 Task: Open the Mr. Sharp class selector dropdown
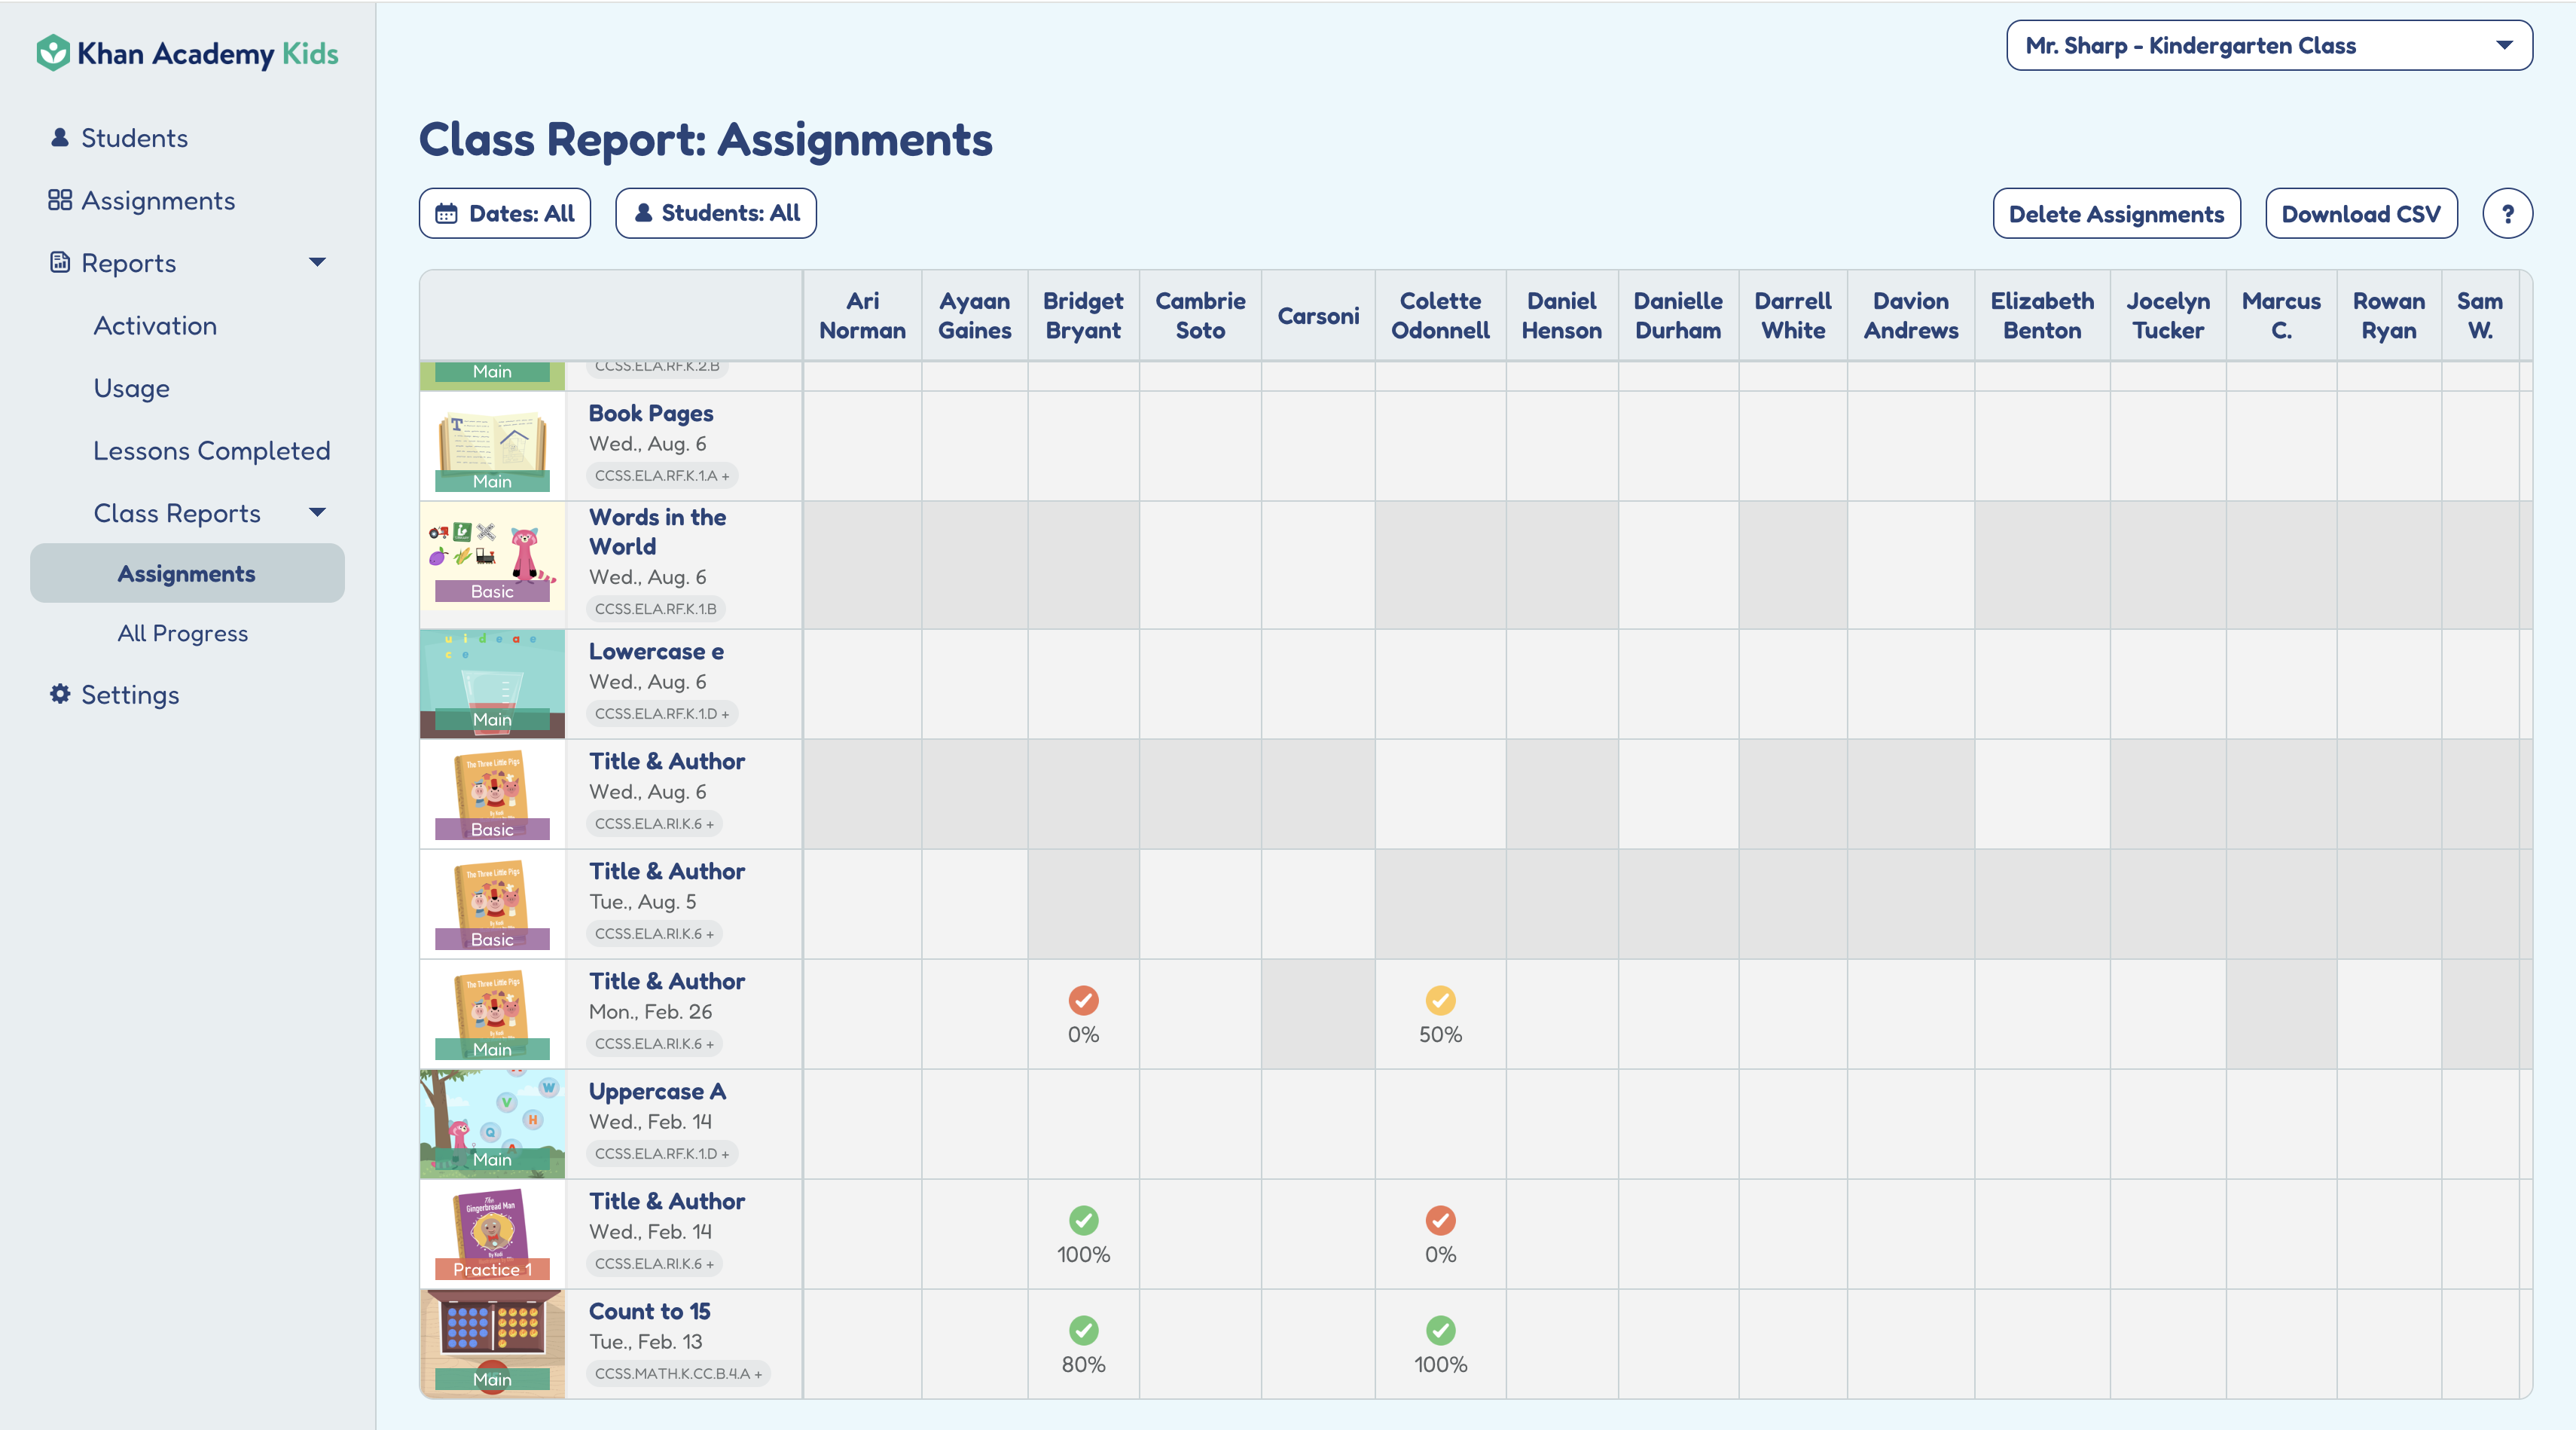pyautogui.click(x=2268, y=46)
